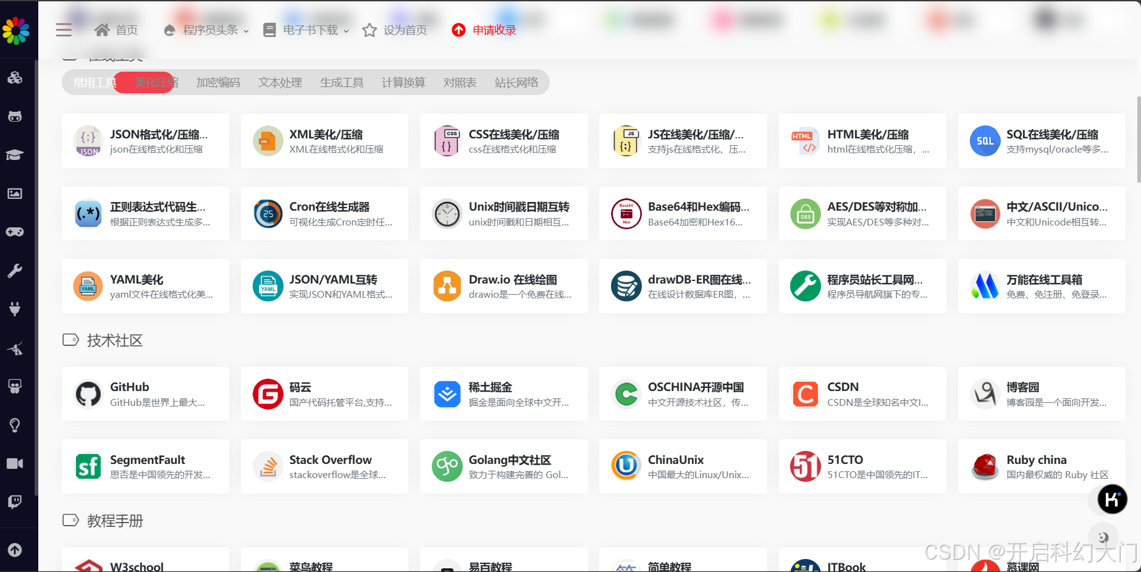Open the JSON/YAML互转 tool card
This screenshot has width=1141, height=572.
[x=324, y=286]
